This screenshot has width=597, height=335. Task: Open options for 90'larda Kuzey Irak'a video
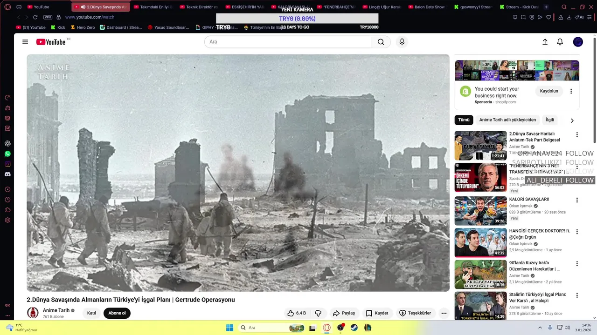(x=577, y=264)
